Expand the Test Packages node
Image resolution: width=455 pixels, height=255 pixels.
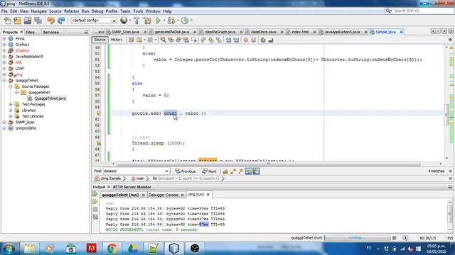pyautogui.click(x=11, y=104)
